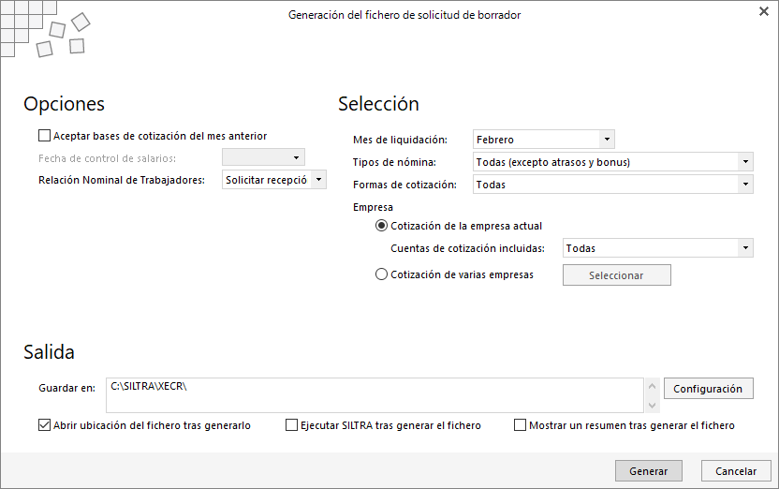Close the dialog with the X icon
The height and width of the screenshot is (489, 779).
click(x=764, y=11)
